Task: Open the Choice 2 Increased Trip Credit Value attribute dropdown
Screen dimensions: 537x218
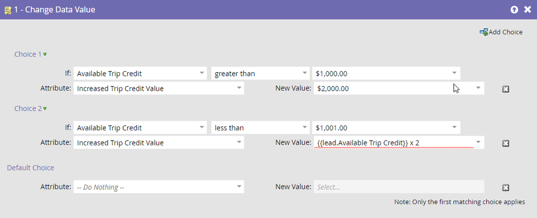Action: click(x=159, y=143)
